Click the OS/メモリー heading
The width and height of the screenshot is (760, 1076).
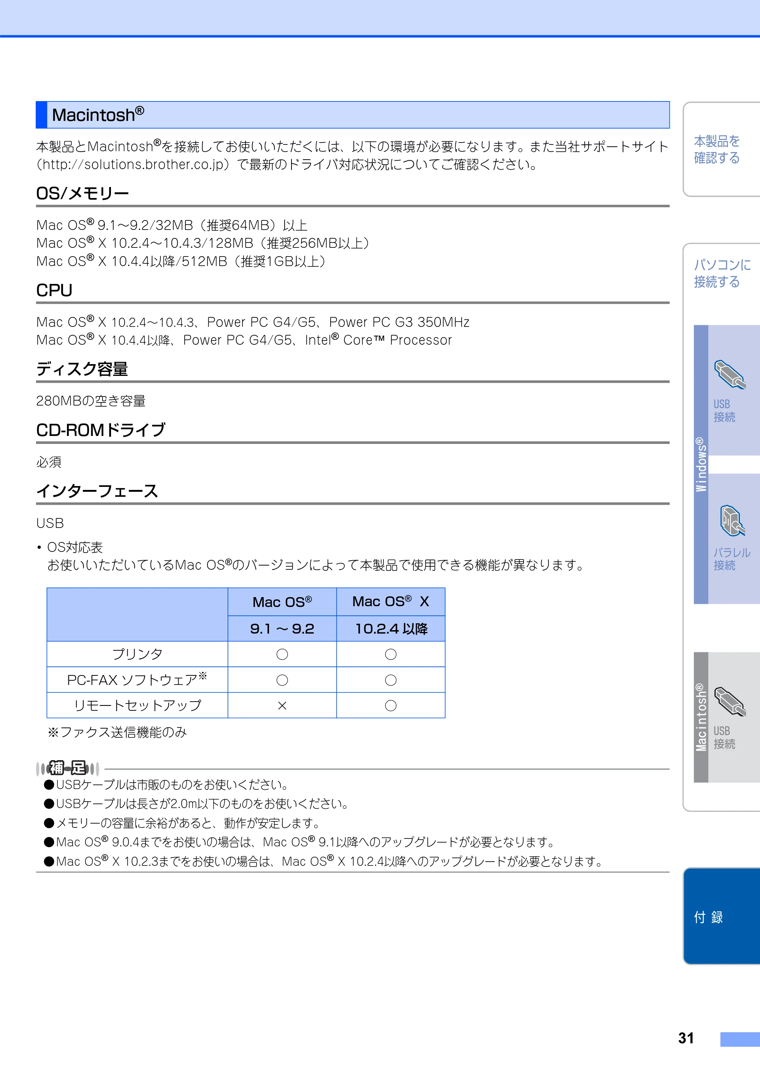[82, 193]
